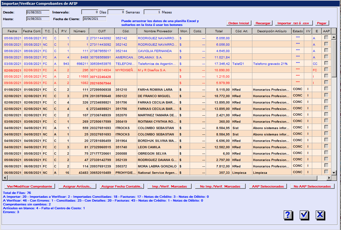This screenshot has width=341, height=230.
Task: Select the total cell 17.346,42
Action: (219, 64)
